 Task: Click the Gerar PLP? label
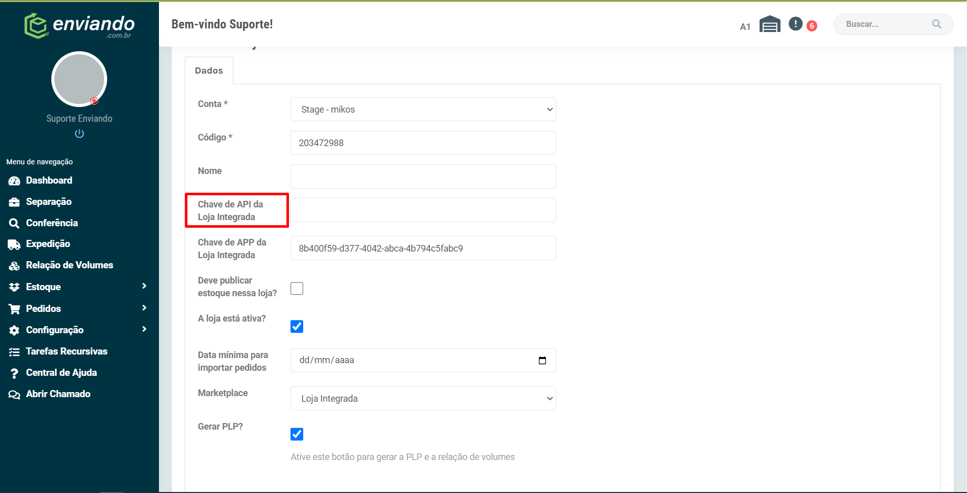(220, 427)
